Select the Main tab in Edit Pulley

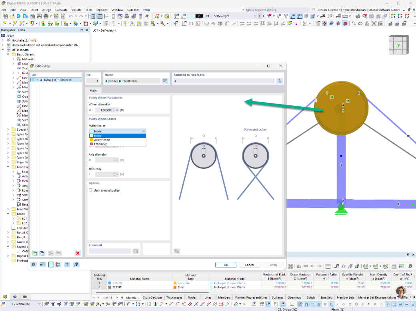coord(93,91)
